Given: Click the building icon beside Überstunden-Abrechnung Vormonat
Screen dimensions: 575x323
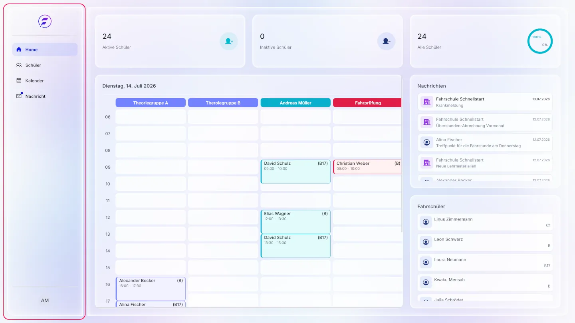Looking at the screenshot, I should click(x=426, y=122).
